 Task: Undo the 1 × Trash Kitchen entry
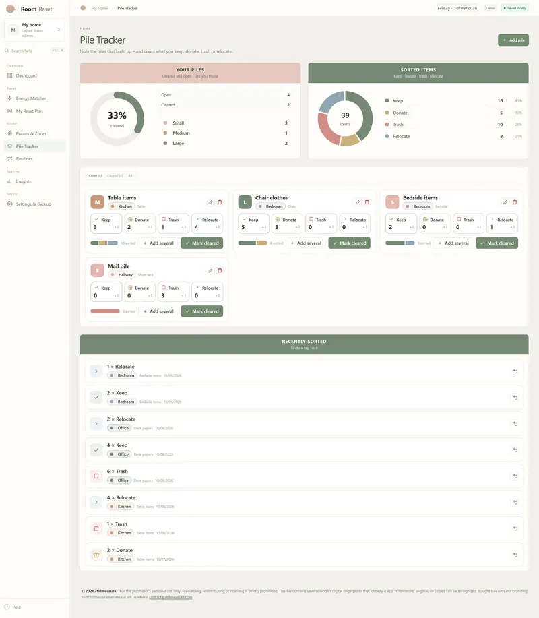point(515,528)
